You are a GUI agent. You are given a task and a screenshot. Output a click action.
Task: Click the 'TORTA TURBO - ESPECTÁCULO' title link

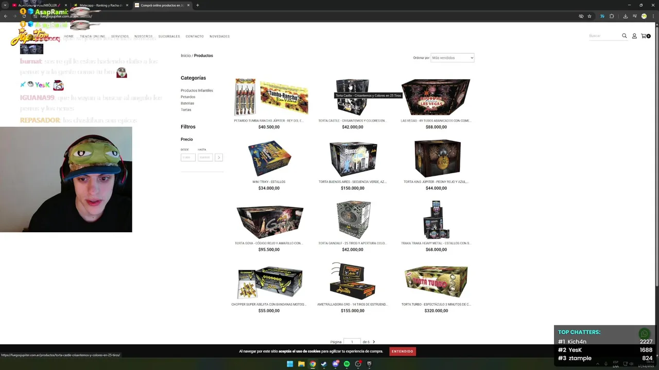coord(436,304)
